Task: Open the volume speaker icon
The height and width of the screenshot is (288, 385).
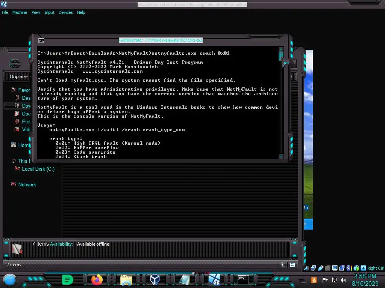Action: pos(343,280)
